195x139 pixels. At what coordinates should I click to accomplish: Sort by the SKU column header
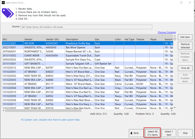tap(13, 39)
